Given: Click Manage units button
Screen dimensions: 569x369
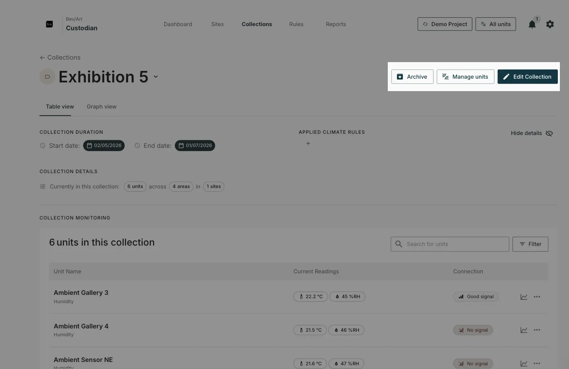Looking at the screenshot, I should 465,77.
